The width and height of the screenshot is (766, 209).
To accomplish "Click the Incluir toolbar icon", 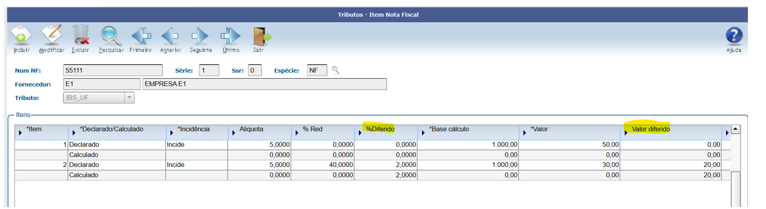I will 21,36.
